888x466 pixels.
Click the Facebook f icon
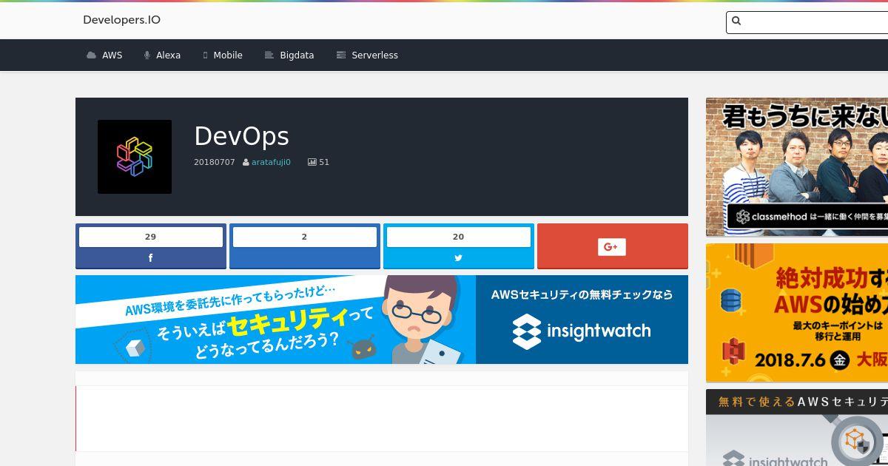click(151, 258)
